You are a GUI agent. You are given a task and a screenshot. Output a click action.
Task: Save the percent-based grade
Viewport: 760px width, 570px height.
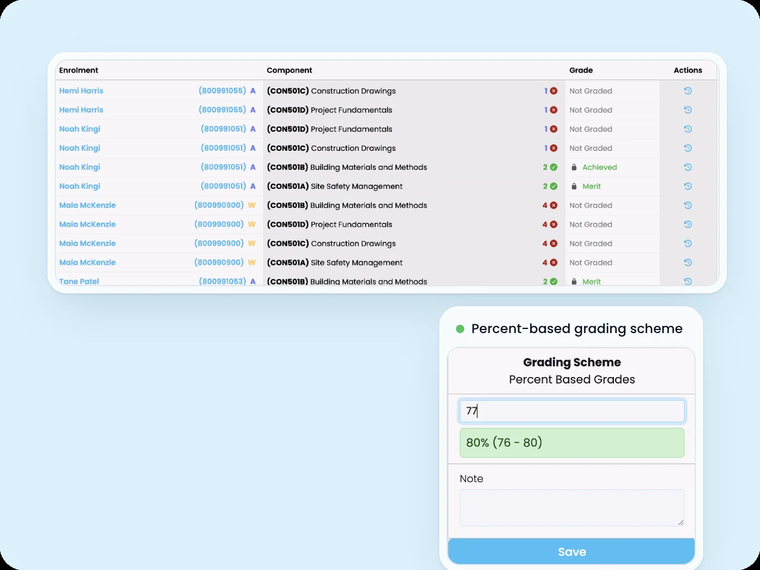(572, 552)
